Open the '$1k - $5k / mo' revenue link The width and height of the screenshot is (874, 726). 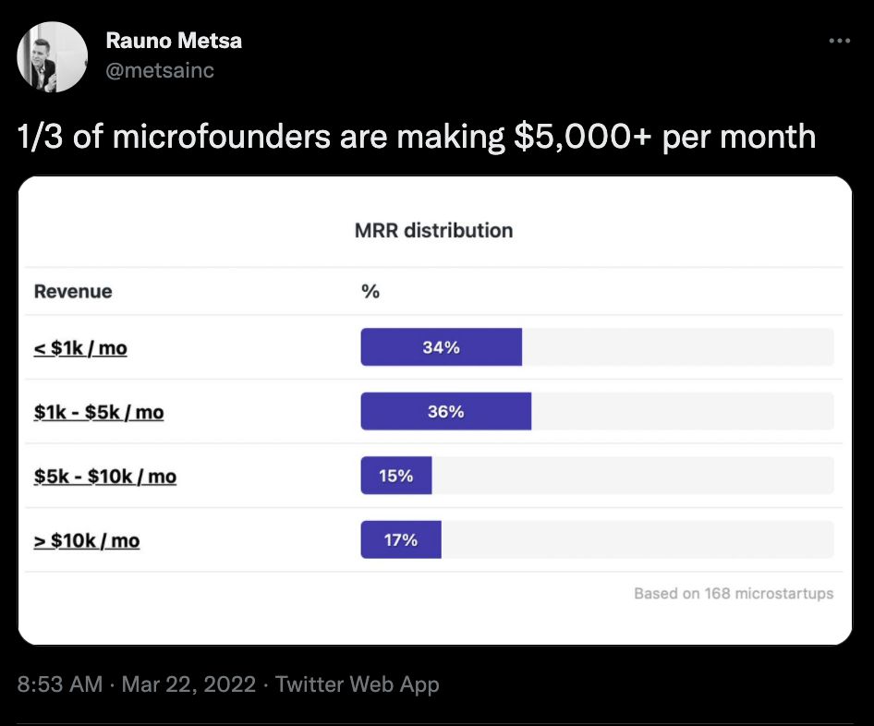(99, 412)
